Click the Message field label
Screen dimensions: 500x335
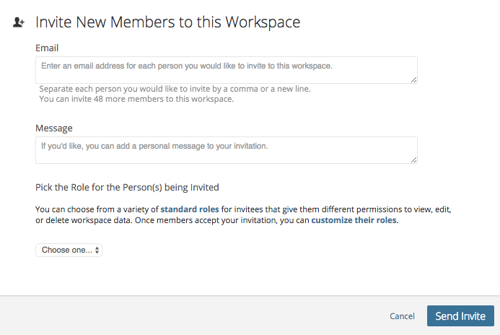[54, 128]
